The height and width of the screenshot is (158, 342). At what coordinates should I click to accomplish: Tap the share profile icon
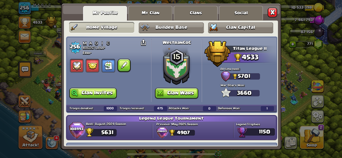point(143,43)
